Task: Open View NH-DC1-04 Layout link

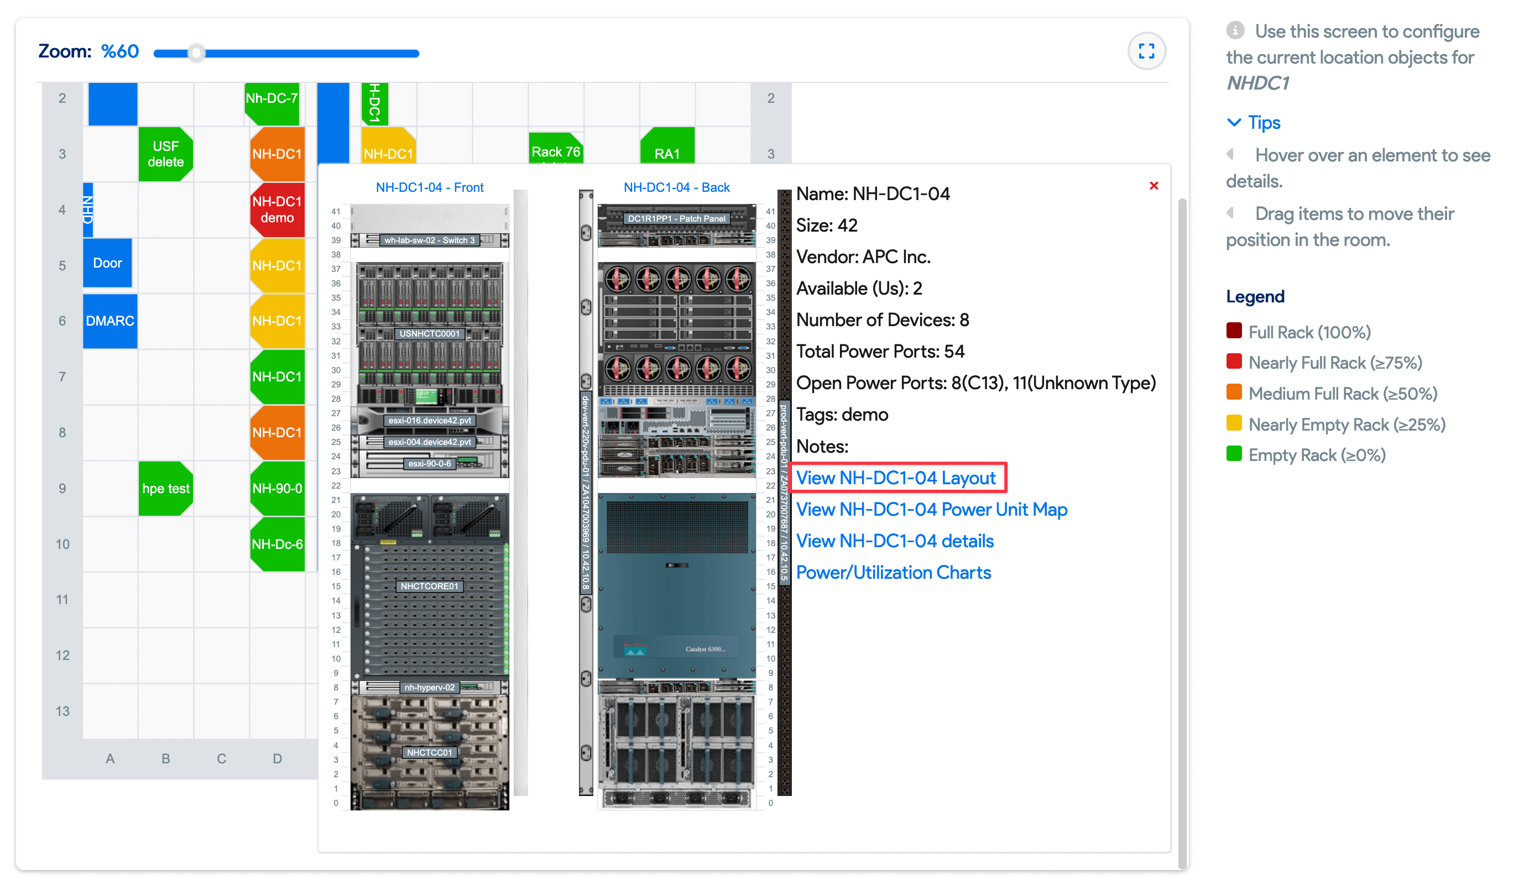Action: pyautogui.click(x=895, y=478)
